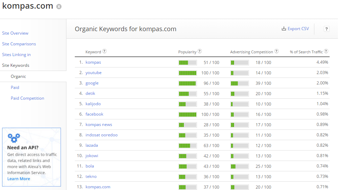Click the help icon next to % of Search Traffic
The image size is (340, 190).
pyautogui.click(x=326, y=51)
